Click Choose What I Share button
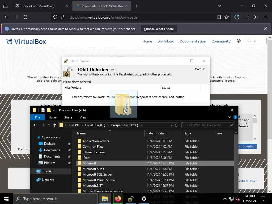Screen dimensions: 272x204 (x=159, y=29)
